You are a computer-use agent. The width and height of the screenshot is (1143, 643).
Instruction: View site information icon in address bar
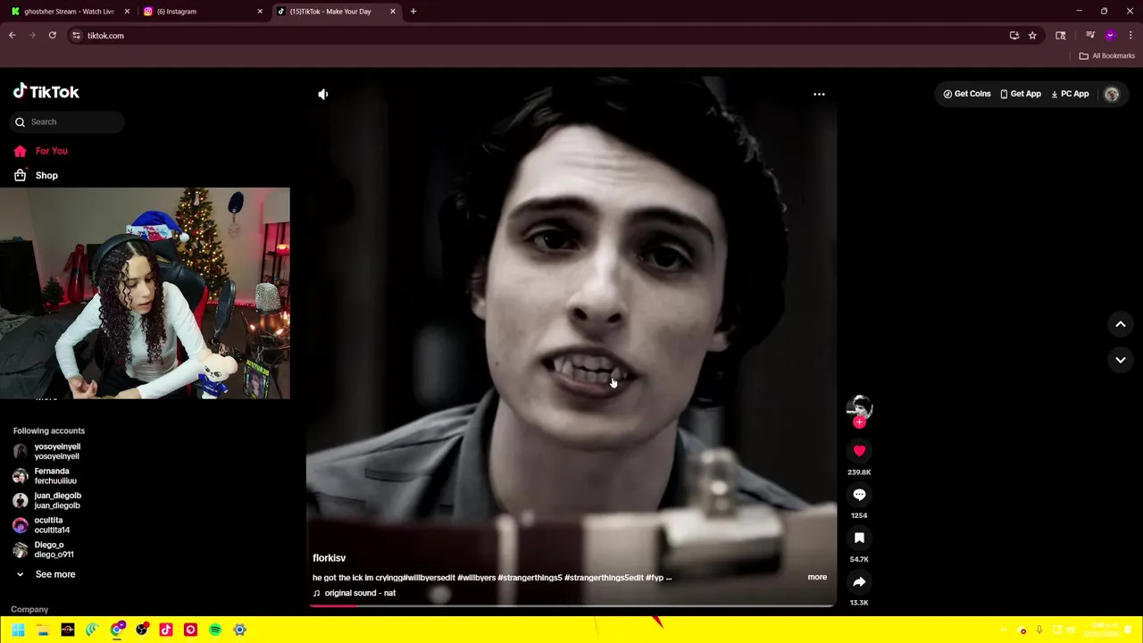coord(77,36)
